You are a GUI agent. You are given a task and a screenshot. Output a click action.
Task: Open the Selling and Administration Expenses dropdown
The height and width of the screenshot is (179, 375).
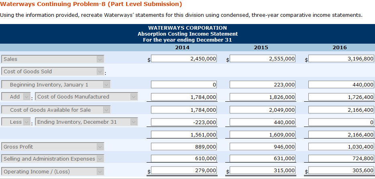point(53,159)
